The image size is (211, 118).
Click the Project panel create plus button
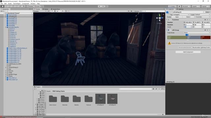coord(35,89)
